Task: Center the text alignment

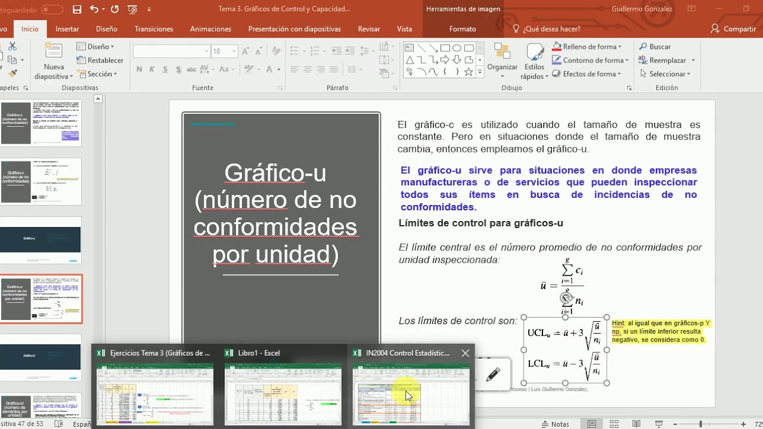Action: pos(308,70)
